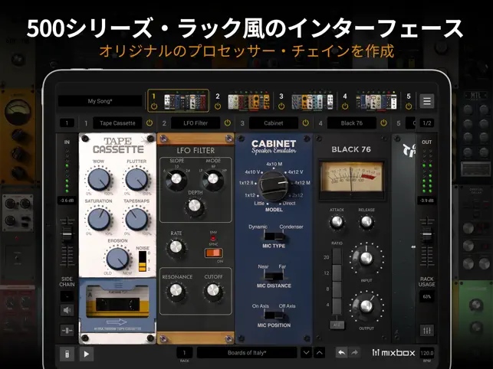Toggle the SYNC switch on LFO Filter
This screenshot has width=493, height=369.
[213, 253]
